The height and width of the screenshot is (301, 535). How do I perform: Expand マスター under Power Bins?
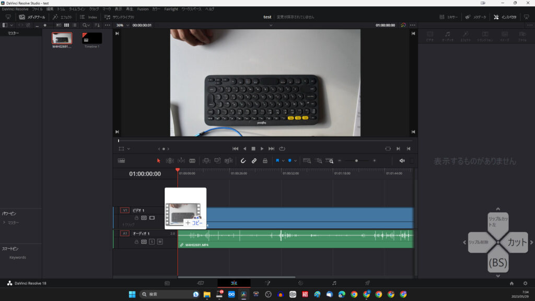4,223
